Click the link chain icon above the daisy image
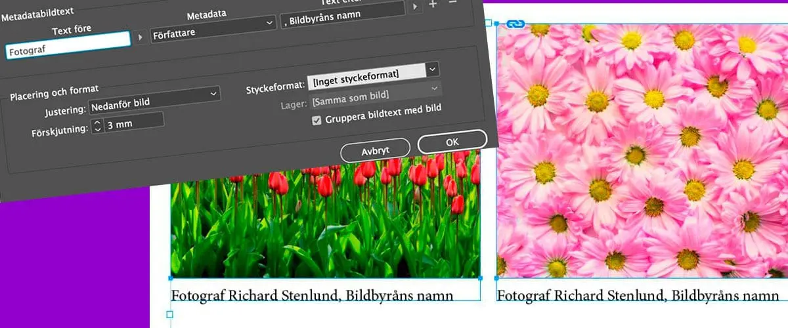The height and width of the screenshot is (328, 788). [515, 24]
